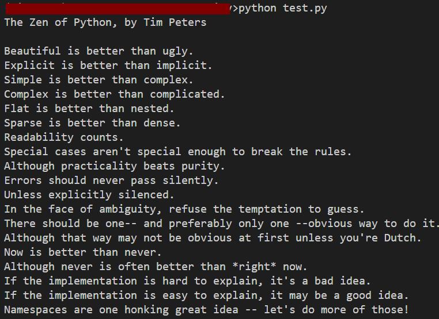Click the line 'Flat is better than nested.'
This screenshot has width=439, height=319.
[x=89, y=109]
